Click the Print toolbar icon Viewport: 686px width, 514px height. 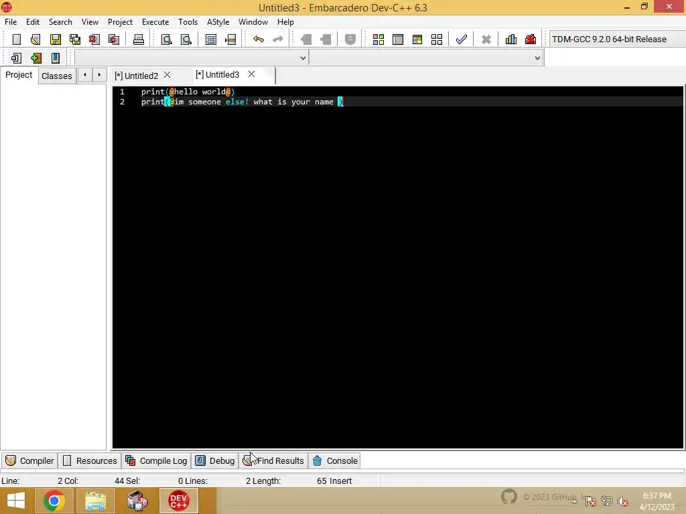click(139, 39)
